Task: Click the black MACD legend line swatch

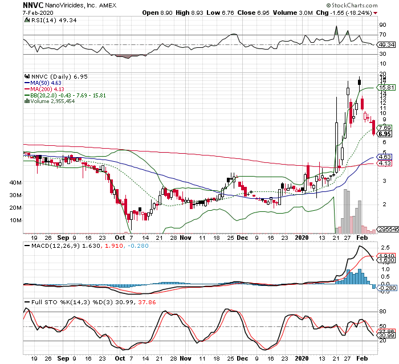Action: tap(27, 246)
